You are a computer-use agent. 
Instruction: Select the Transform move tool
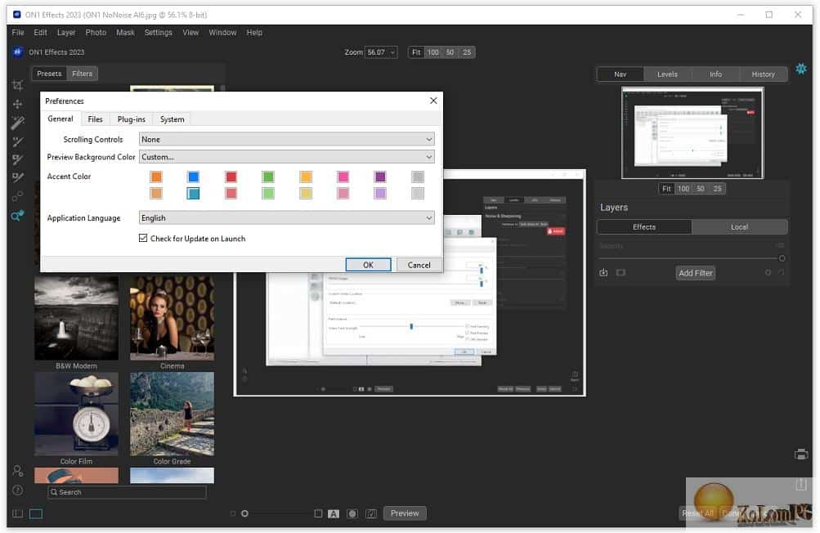(x=17, y=104)
